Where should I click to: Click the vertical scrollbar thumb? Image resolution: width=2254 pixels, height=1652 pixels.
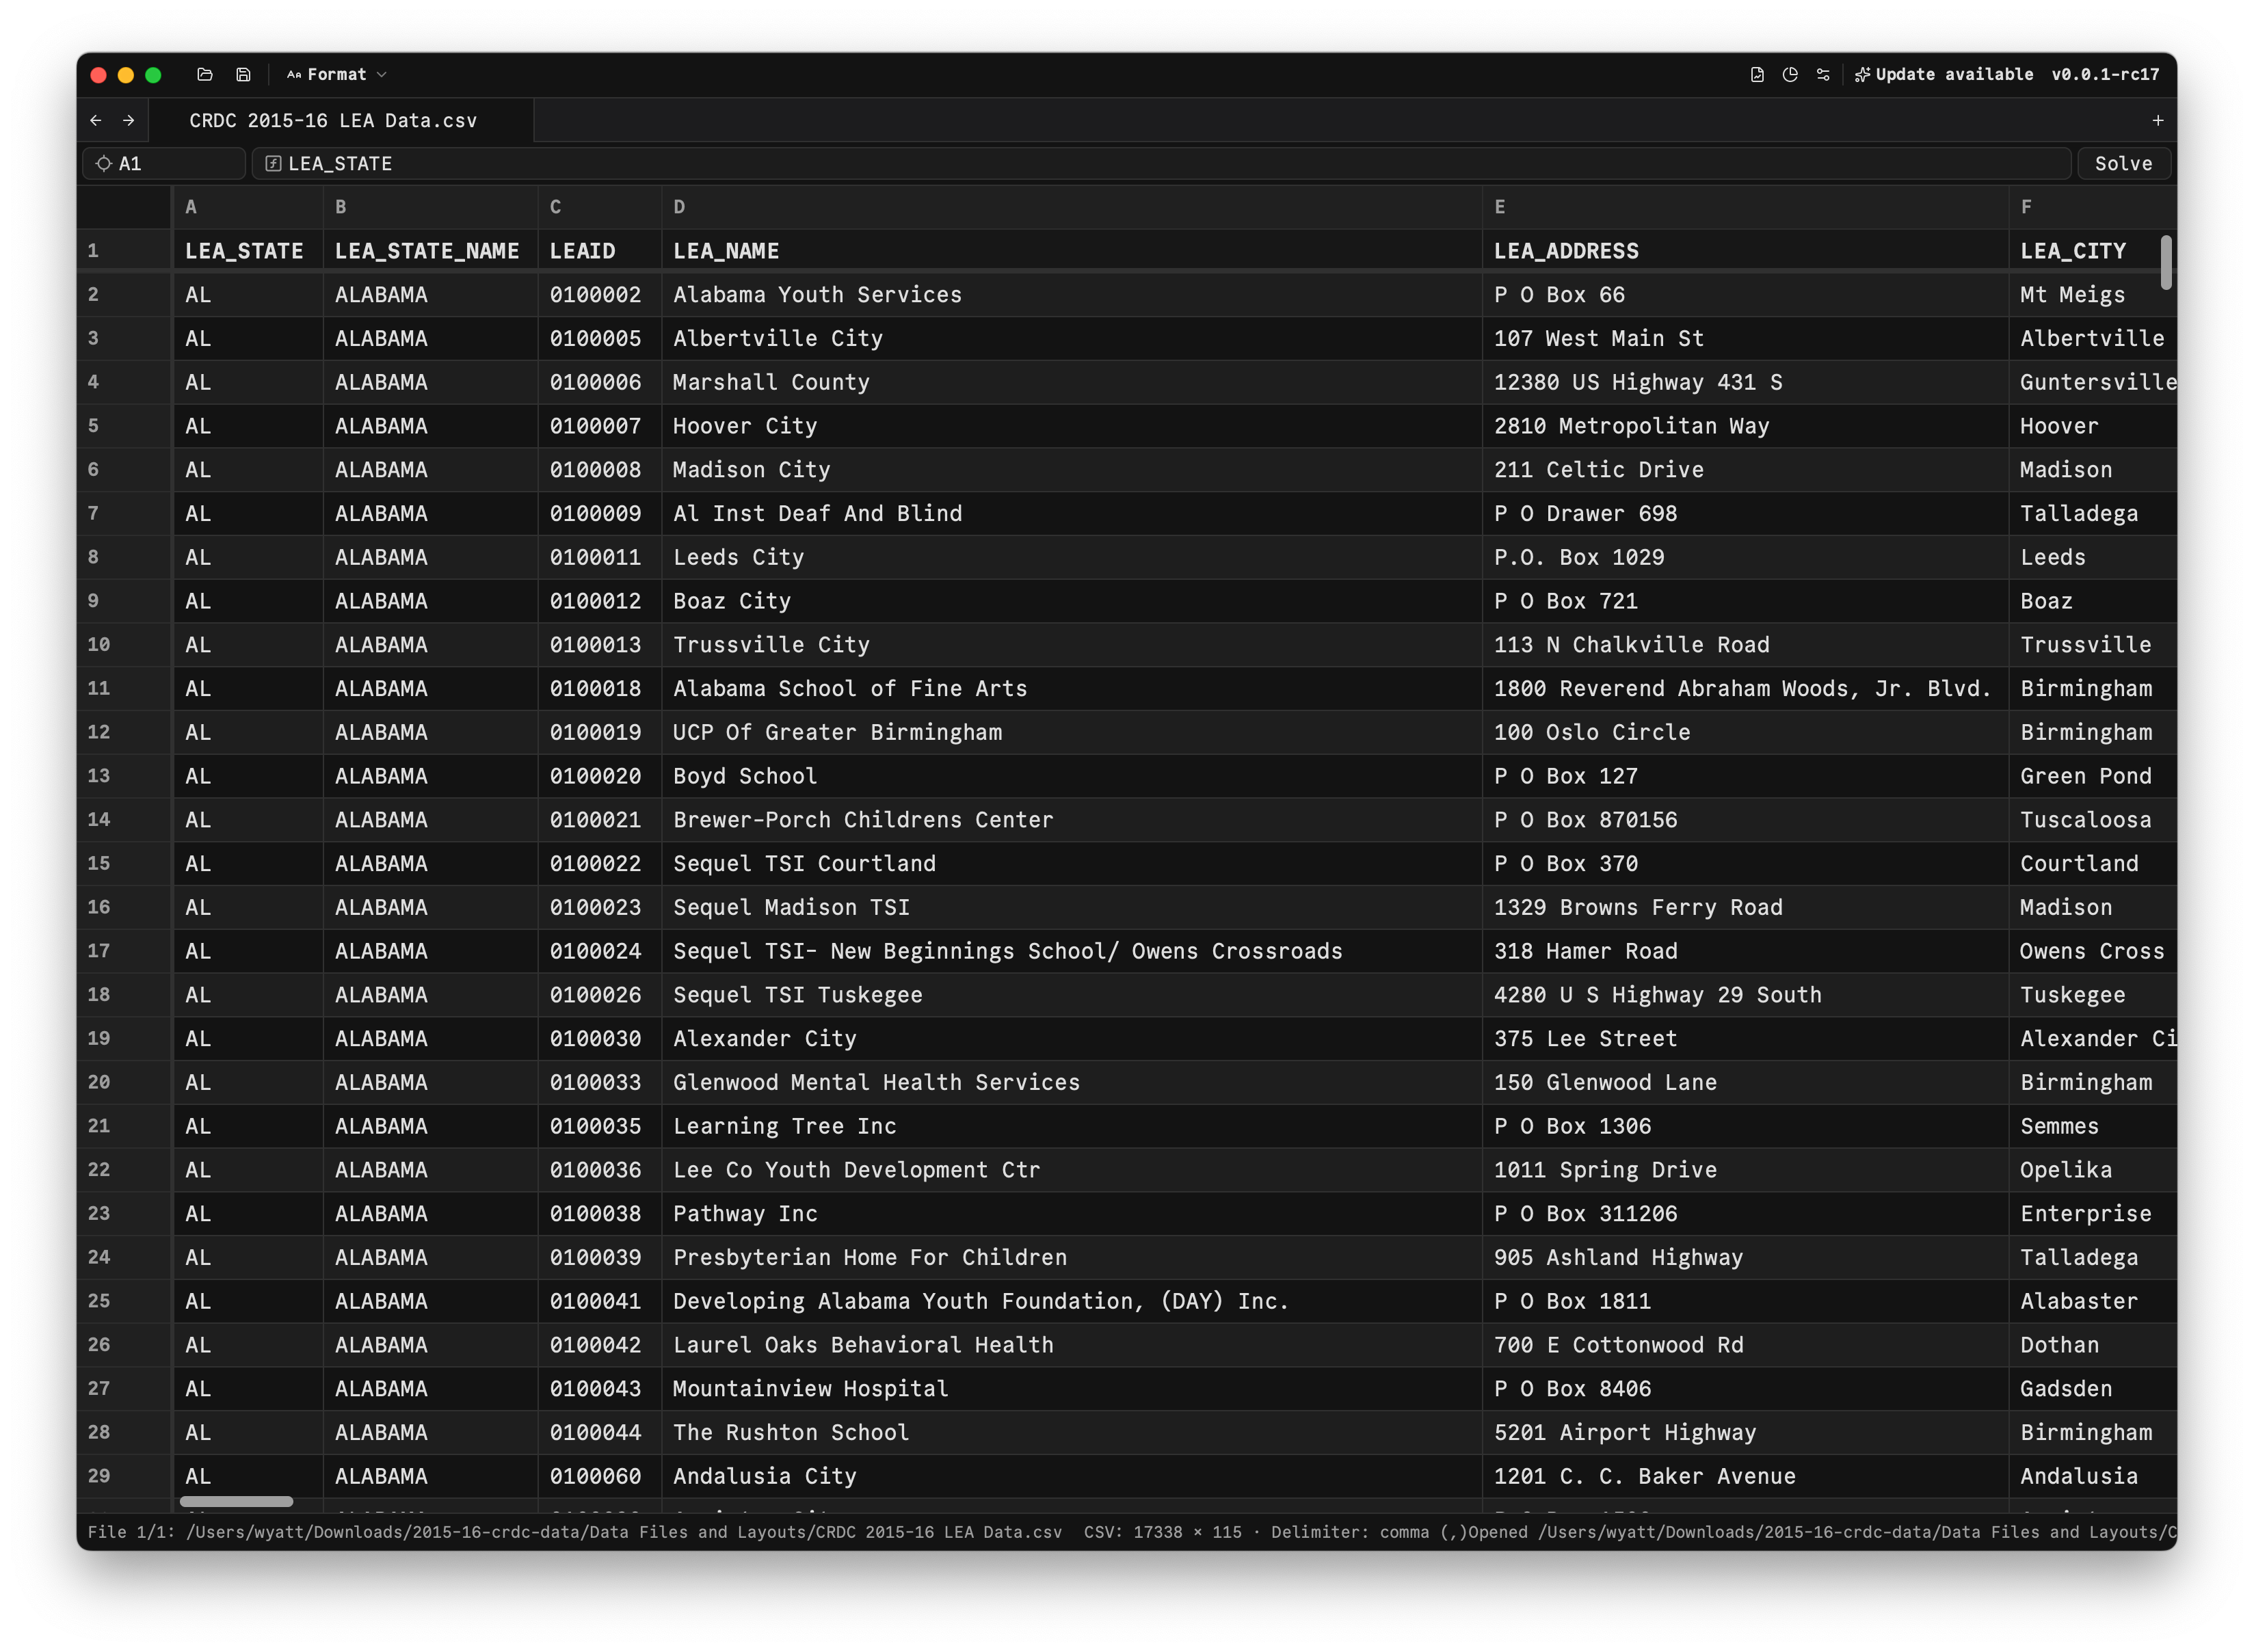click(2166, 262)
